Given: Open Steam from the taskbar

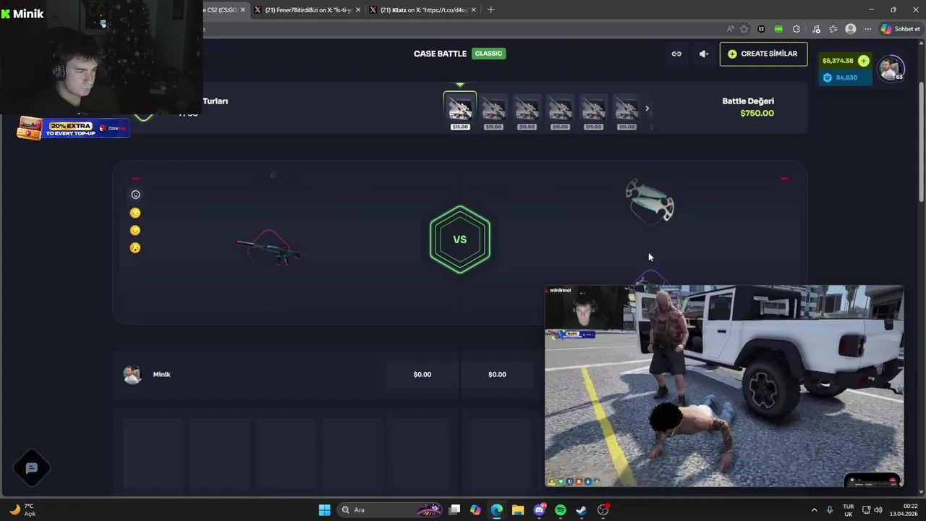Looking at the screenshot, I should pyautogui.click(x=582, y=510).
